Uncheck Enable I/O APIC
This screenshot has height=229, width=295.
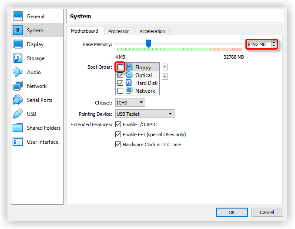(x=118, y=125)
